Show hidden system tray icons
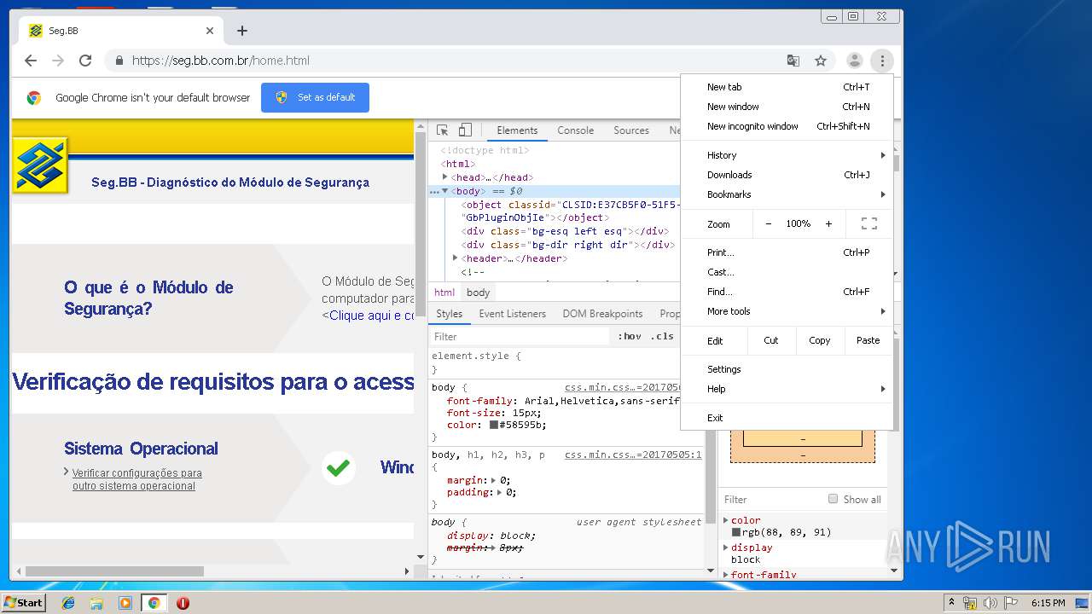The image size is (1092, 614). coord(951,603)
